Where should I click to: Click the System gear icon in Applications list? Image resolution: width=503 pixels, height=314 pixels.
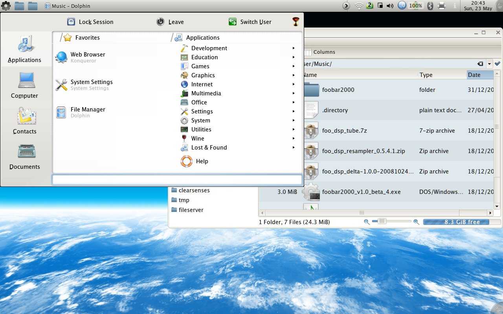pos(184,120)
